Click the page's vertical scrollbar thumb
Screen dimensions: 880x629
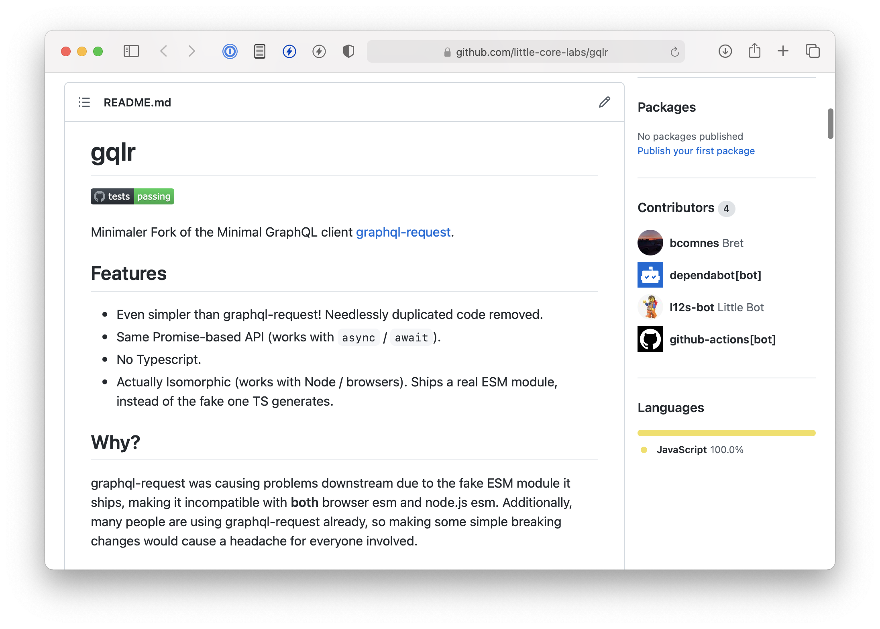831,124
